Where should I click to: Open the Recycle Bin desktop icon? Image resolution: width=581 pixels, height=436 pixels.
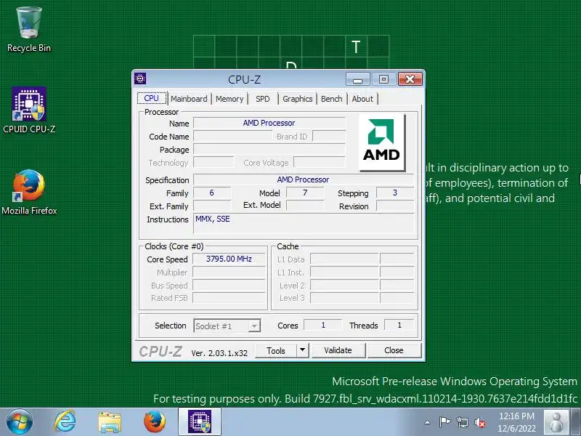(x=29, y=30)
